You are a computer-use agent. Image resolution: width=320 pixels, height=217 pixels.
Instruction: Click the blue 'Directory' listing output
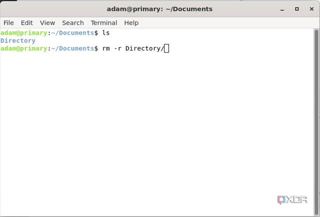click(18, 41)
